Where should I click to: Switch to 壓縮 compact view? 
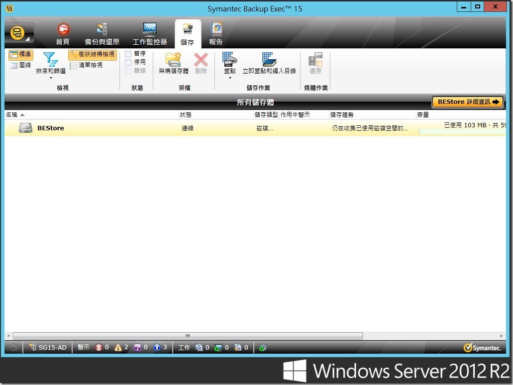coord(20,65)
